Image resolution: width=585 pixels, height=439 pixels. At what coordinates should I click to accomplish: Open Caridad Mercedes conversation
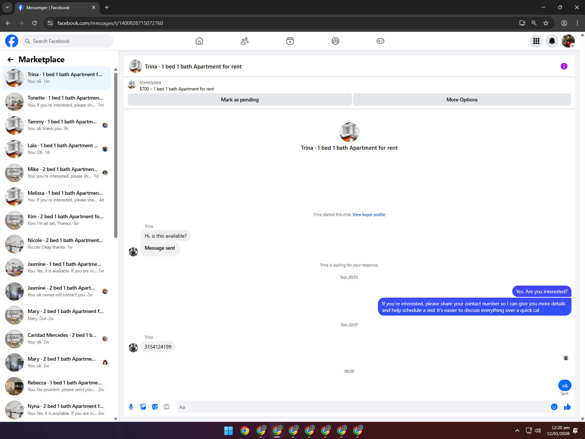click(x=57, y=339)
